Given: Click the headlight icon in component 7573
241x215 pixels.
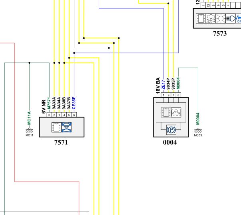Looking at the screenshot, I should coord(231,19).
